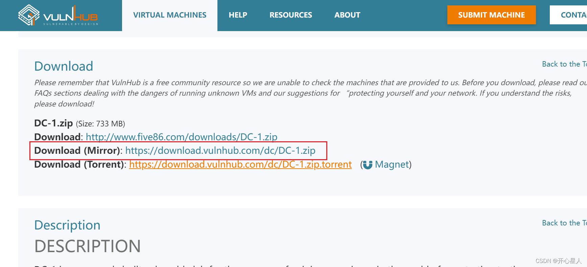This screenshot has height=267, width=587.
Task: Select the uppercase DESCRIPTION title
Action: tap(88, 246)
